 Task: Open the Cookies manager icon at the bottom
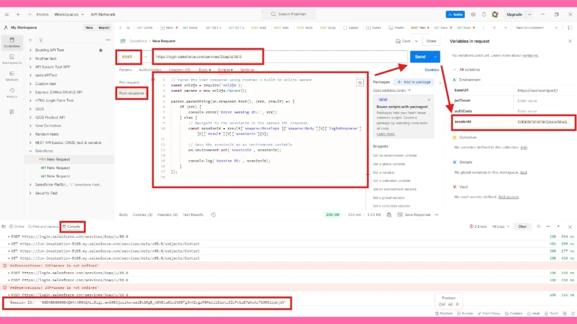pos(513,313)
